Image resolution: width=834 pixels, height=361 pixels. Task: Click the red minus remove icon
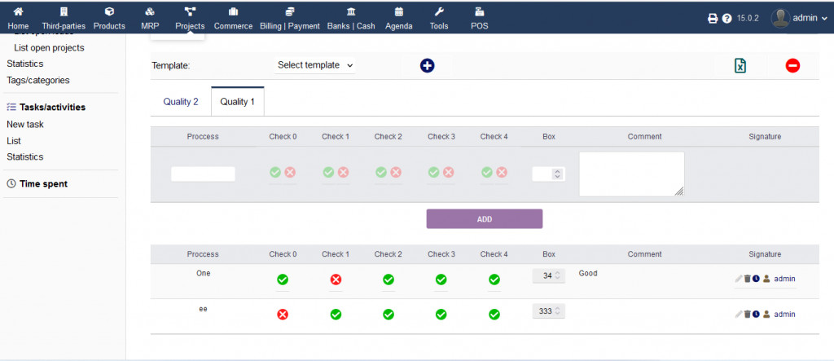(792, 65)
